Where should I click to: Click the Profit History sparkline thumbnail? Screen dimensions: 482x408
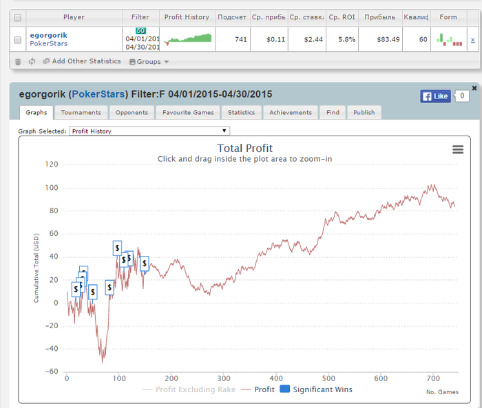coord(187,39)
